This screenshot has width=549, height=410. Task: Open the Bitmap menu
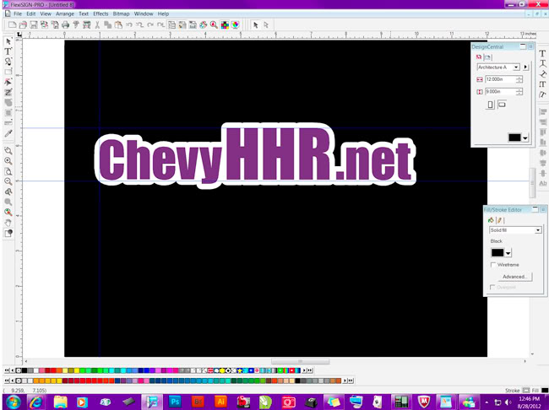[121, 13]
